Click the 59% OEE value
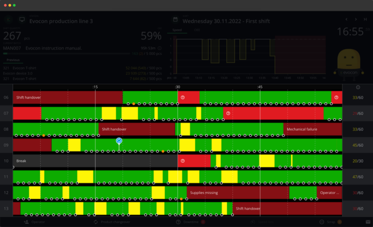The width and height of the screenshot is (373, 227). coord(151,36)
